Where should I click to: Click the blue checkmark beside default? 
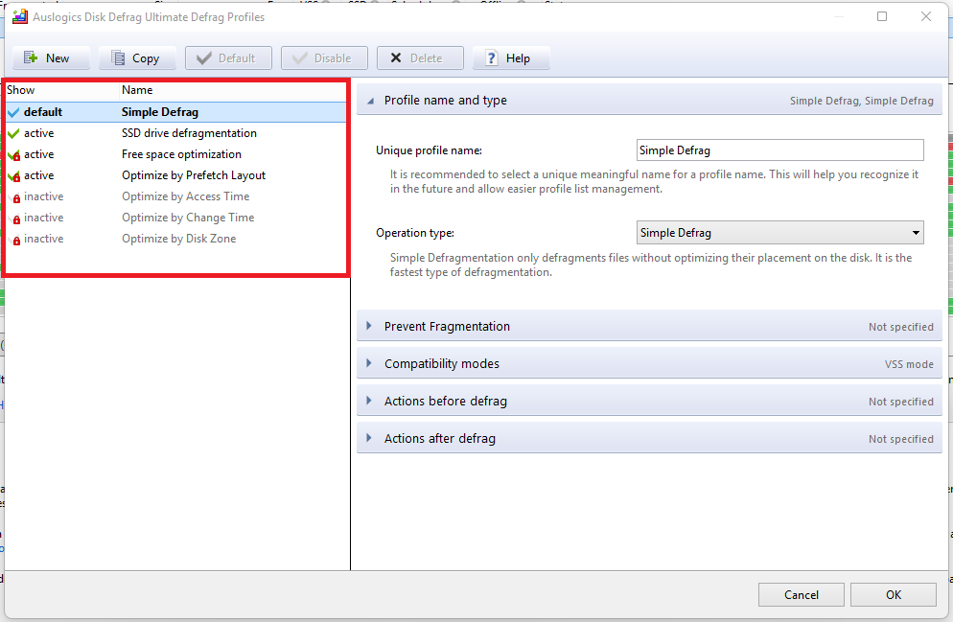[x=13, y=112]
